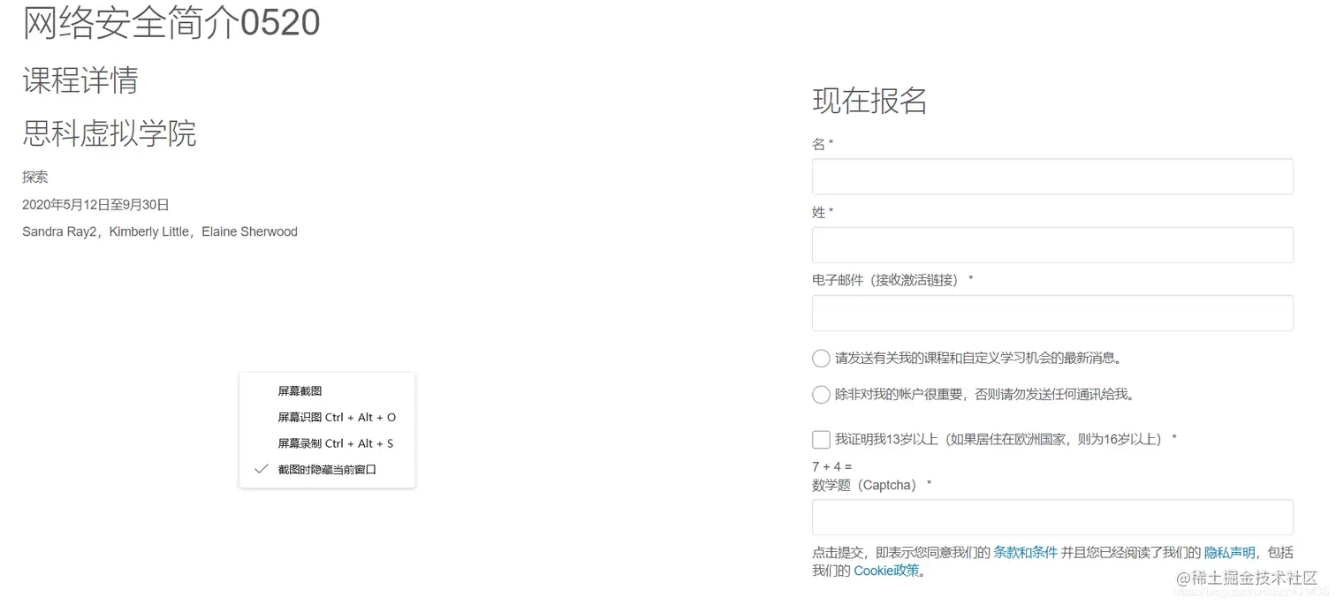
Task: Click the 探索 label
Action: coord(34,177)
